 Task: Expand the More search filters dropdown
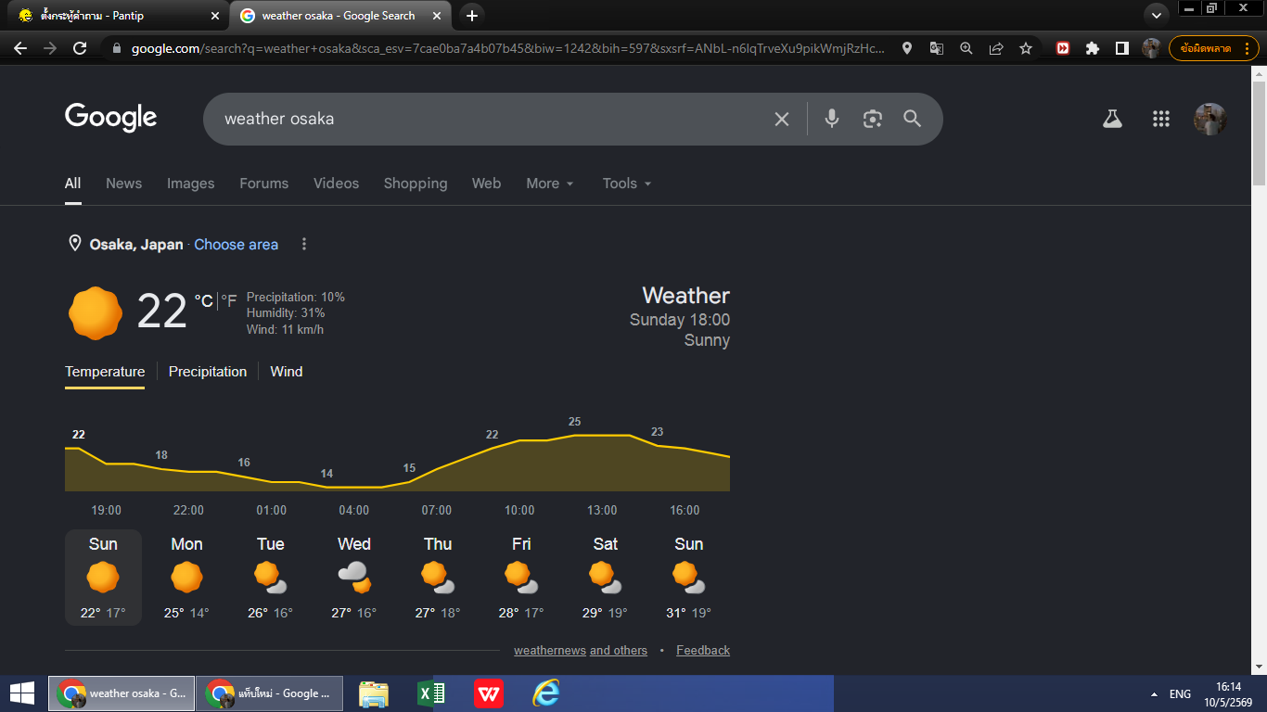(550, 184)
